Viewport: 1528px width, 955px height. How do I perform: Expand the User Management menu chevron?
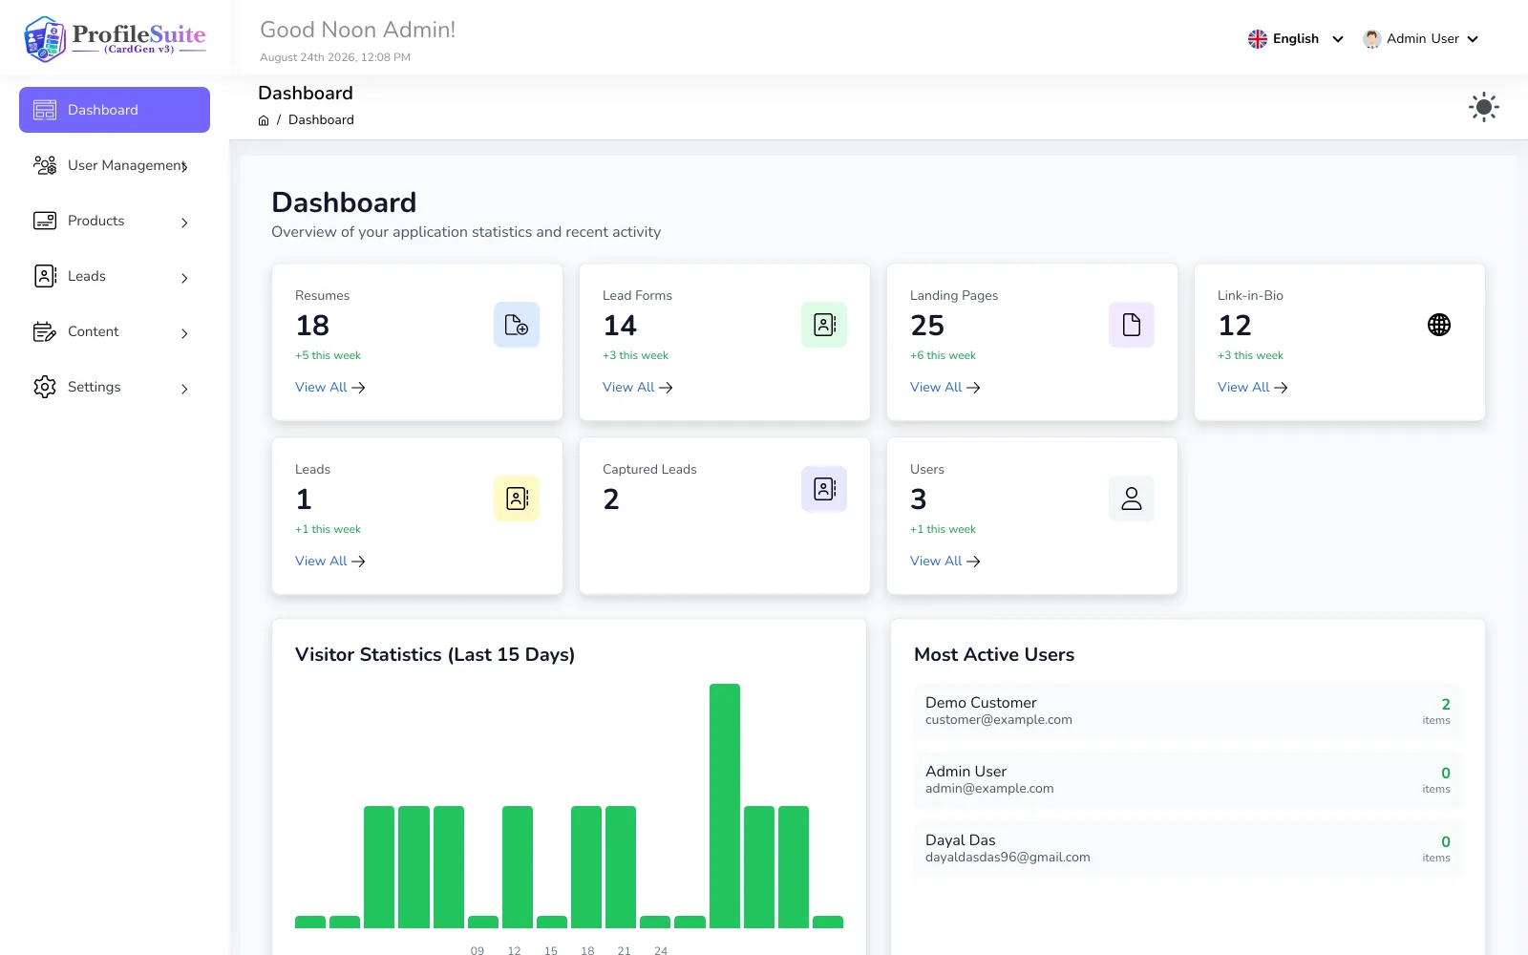click(184, 167)
